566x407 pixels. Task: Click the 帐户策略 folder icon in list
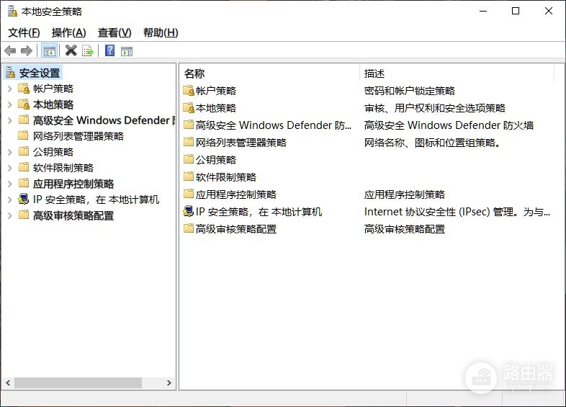point(189,90)
